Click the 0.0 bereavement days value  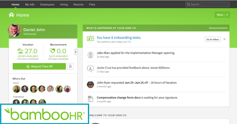tap(61, 51)
